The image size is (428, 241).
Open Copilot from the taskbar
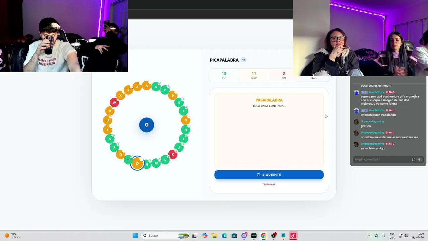[205, 236]
